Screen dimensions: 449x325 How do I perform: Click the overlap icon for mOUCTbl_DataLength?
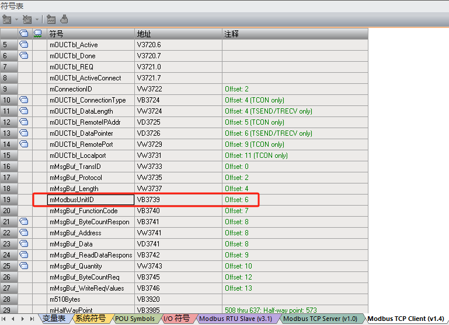(24, 111)
